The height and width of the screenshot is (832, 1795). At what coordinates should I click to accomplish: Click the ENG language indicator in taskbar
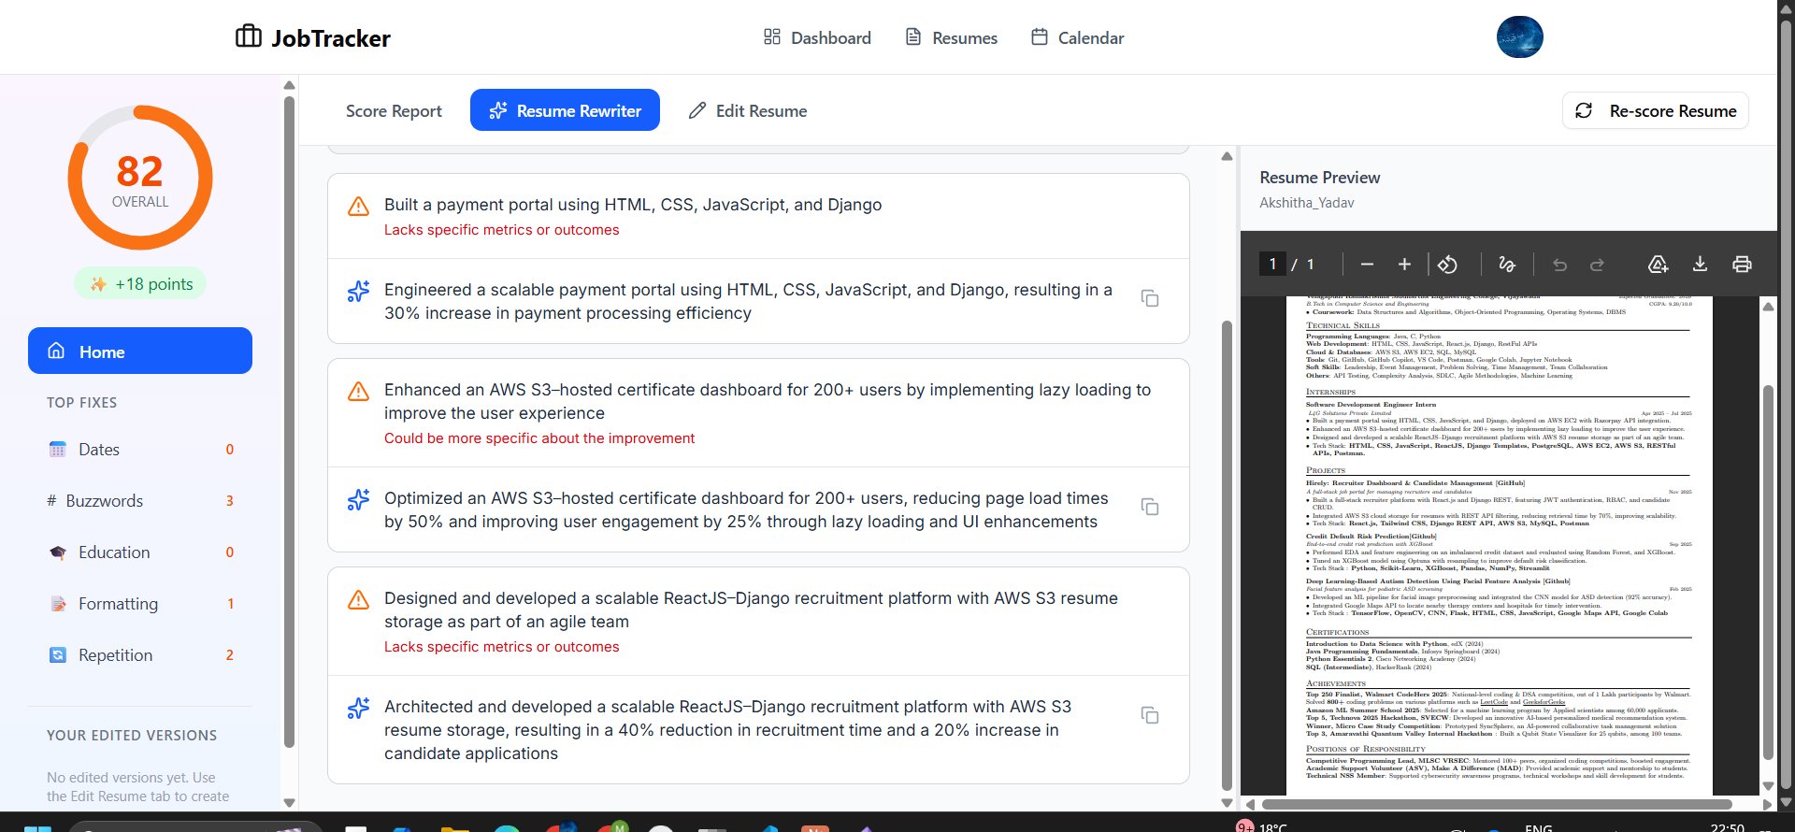(x=1538, y=827)
